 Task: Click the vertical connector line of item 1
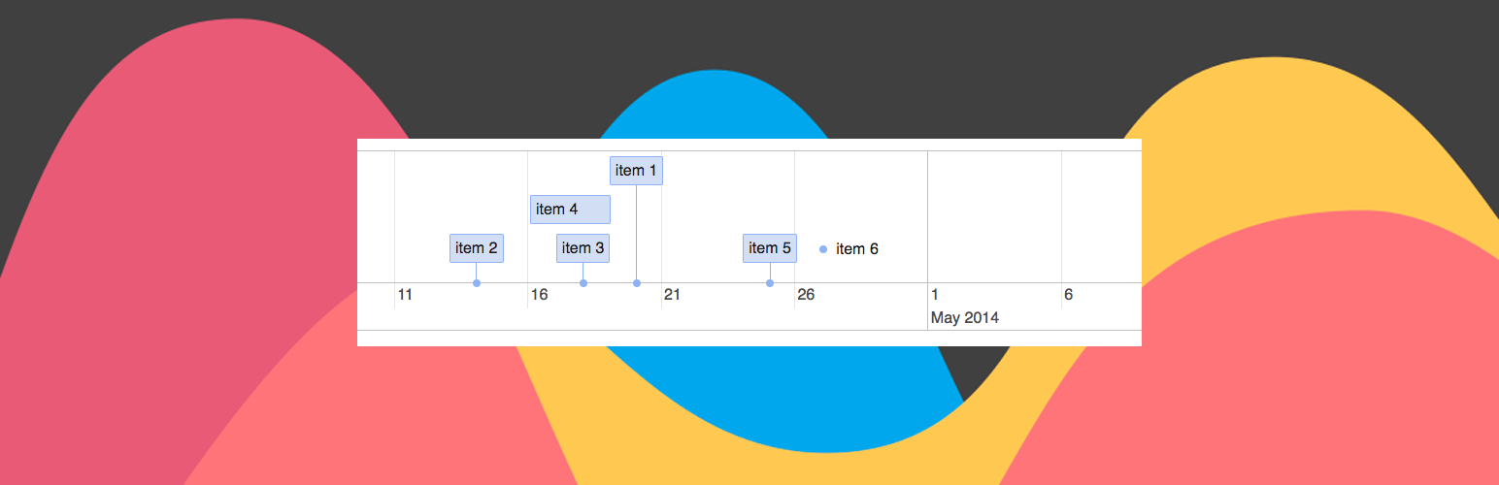[637, 233]
